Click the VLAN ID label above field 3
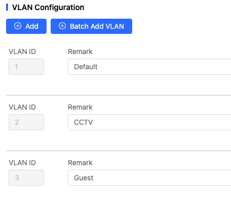The height and width of the screenshot is (200, 231). [22, 163]
